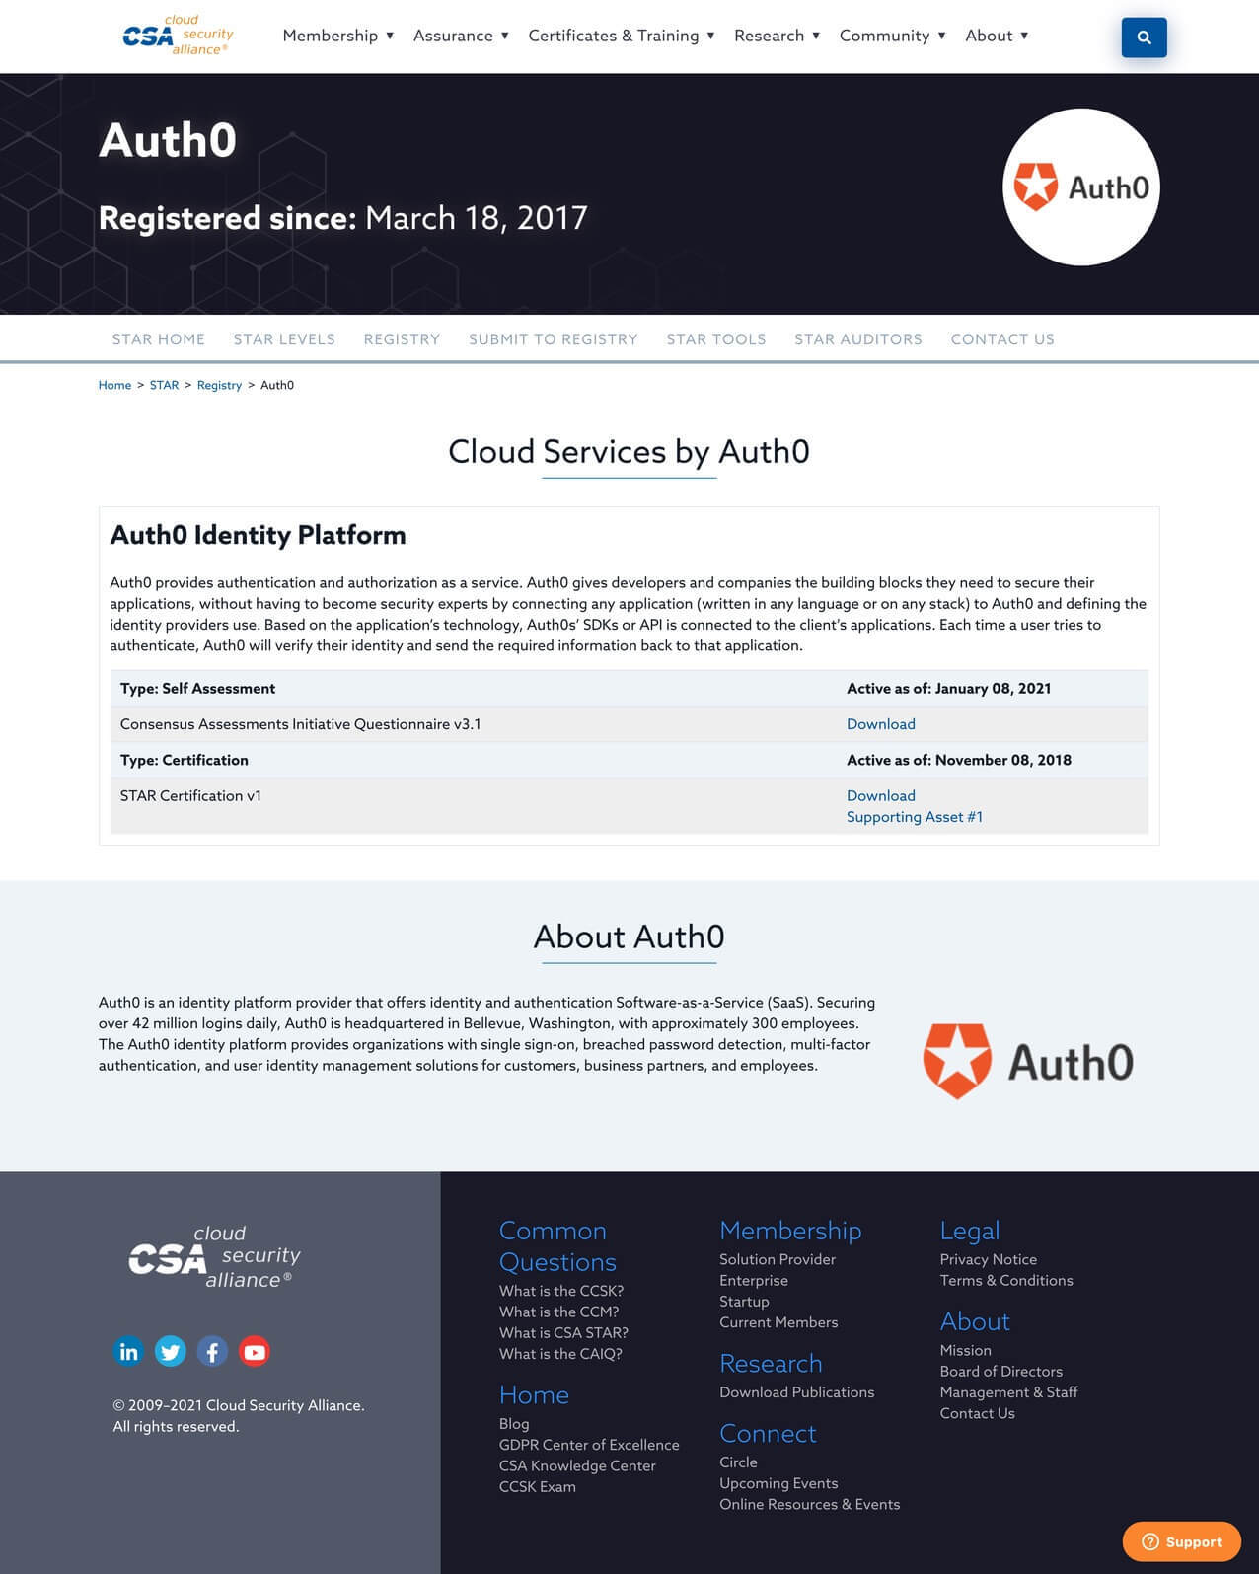Open the STAR LEVELS tab

click(284, 339)
